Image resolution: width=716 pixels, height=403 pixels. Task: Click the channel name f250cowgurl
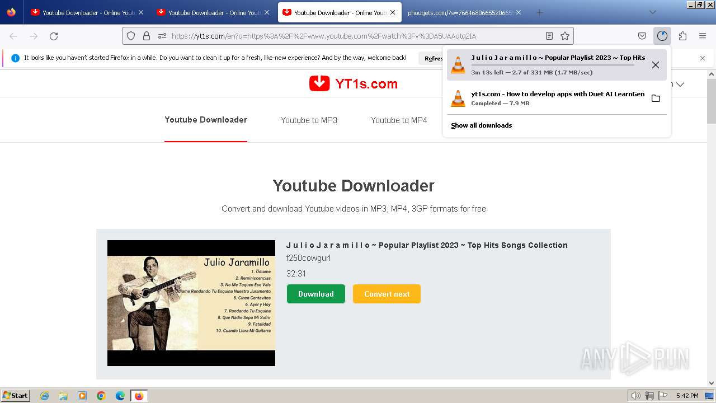308,258
